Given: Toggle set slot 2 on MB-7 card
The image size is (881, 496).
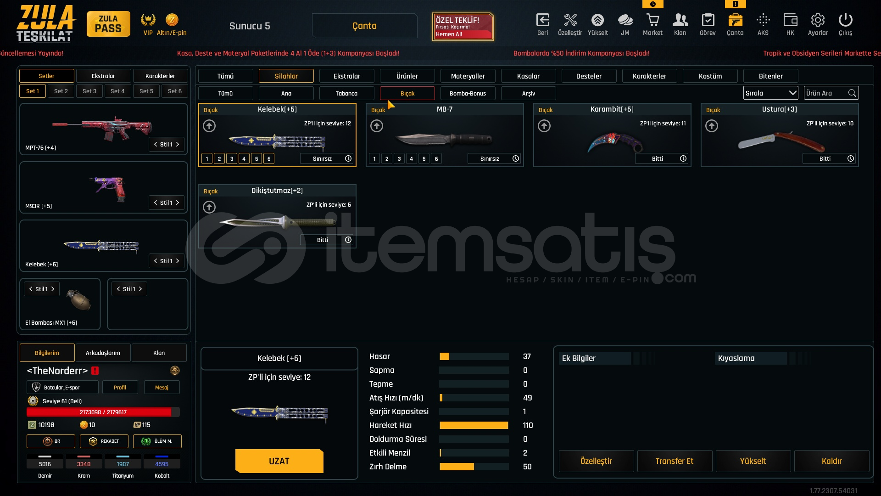Looking at the screenshot, I should [387, 159].
